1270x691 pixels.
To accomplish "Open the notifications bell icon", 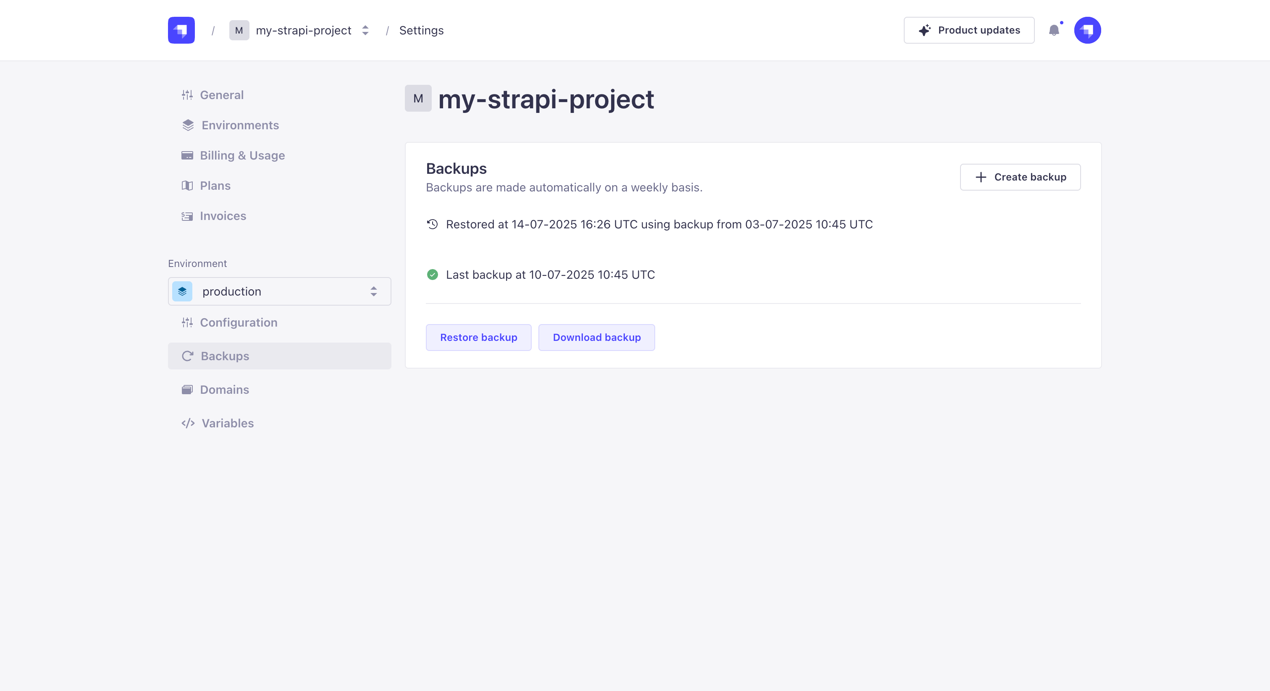I will click(x=1054, y=31).
